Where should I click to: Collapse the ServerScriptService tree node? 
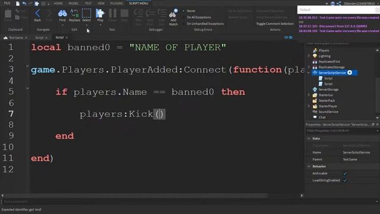309,73
